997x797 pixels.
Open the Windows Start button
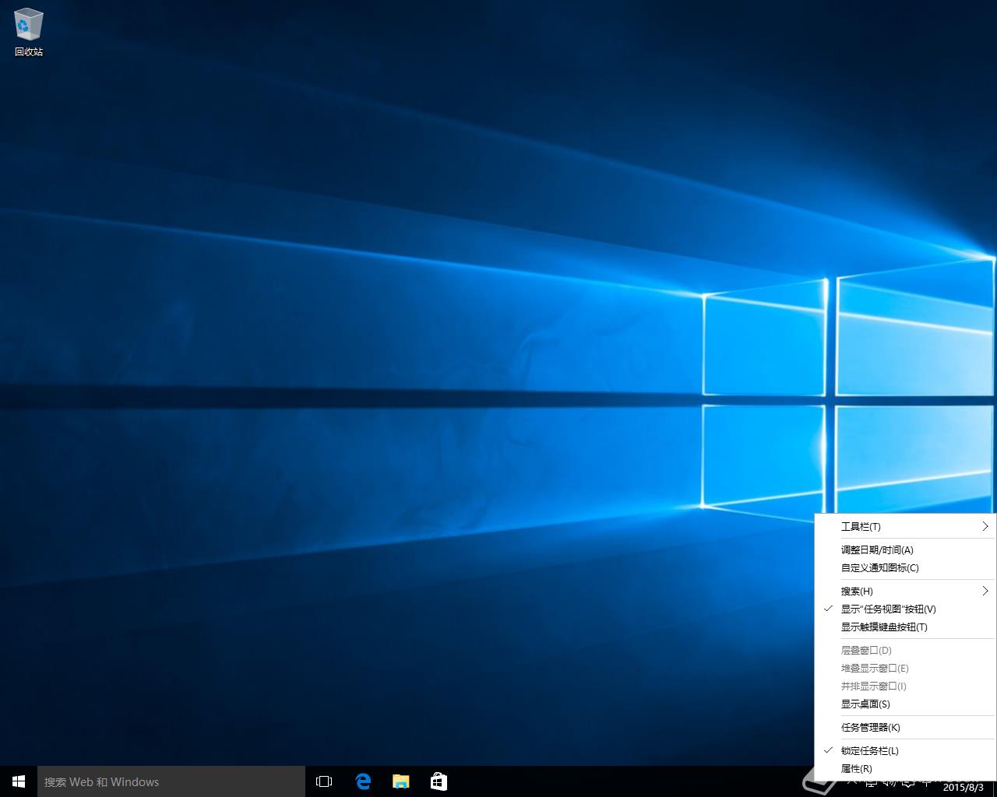pos(19,781)
